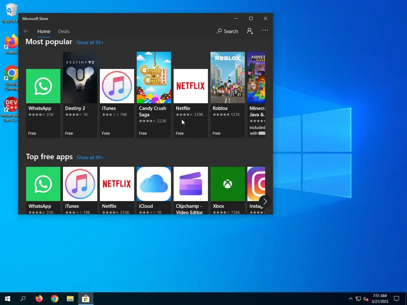Go back with the back arrow
The width and height of the screenshot is (407, 305).
(x=26, y=31)
